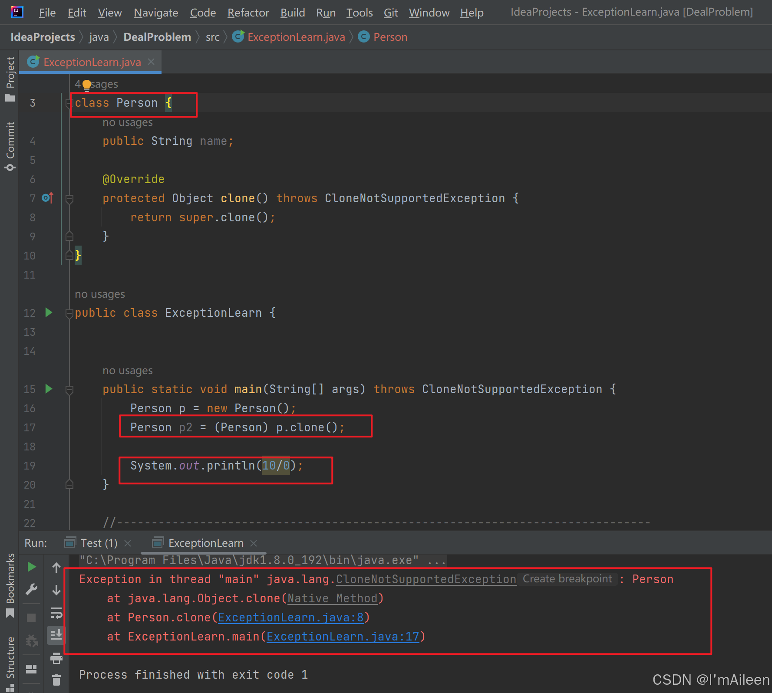Open the Edit menu
Viewport: 772px width, 693px height.
tap(77, 13)
